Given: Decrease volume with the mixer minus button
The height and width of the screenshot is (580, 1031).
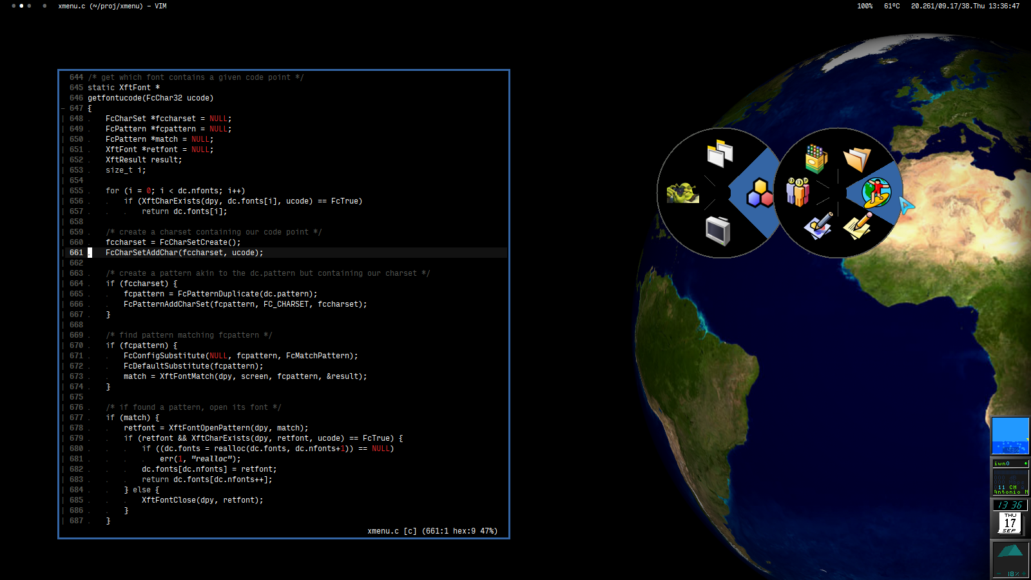Looking at the screenshot, I should pos(998,574).
